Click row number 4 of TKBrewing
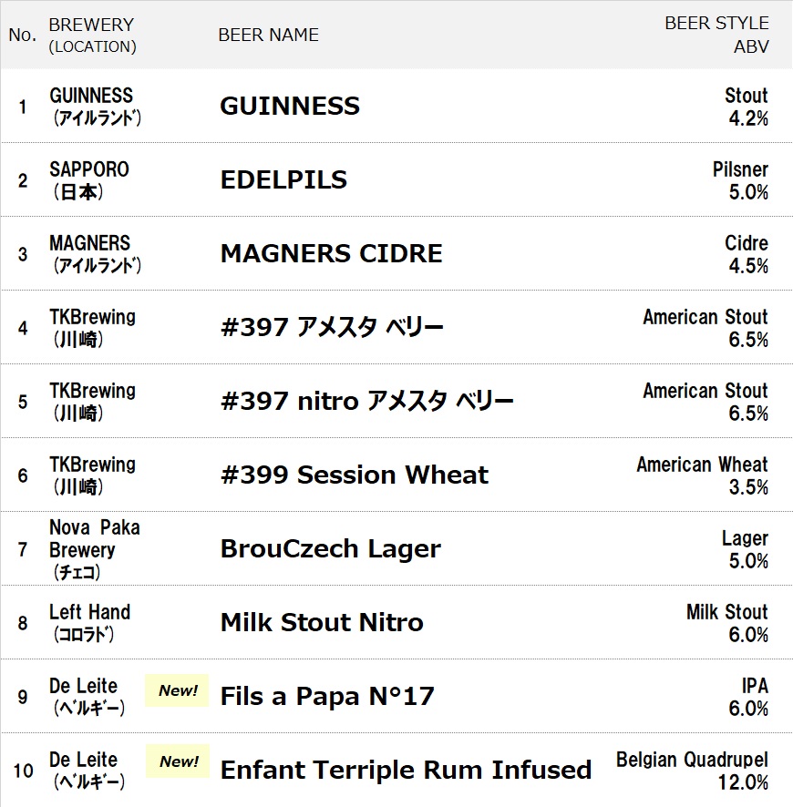Viewport: 793px width, 807px height. pyautogui.click(x=23, y=328)
